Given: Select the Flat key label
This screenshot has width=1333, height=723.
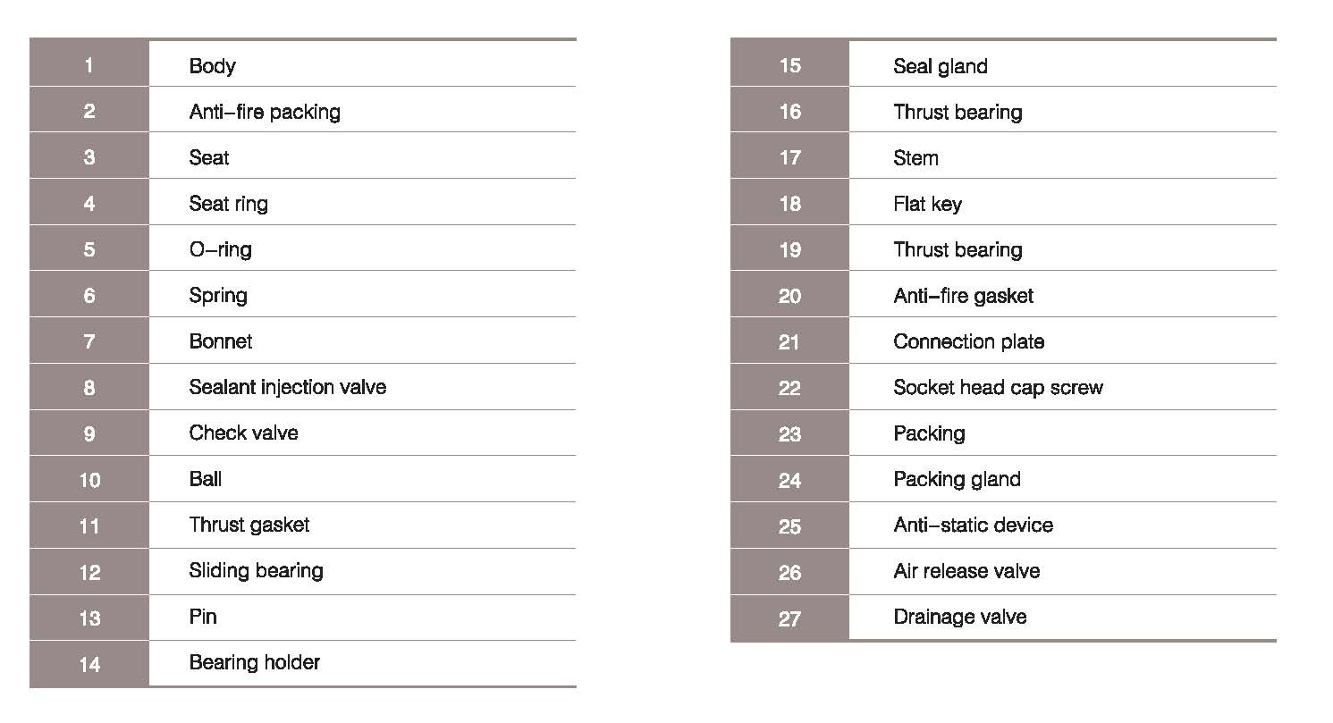Looking at the screenshot, I should coord(927,204).
